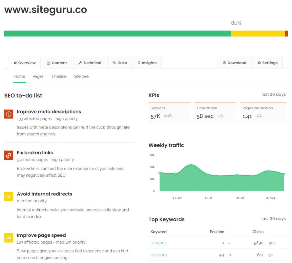The width and height of the screenshot is (292, 263).
Task: Switch to the Site tree view
Action: pos(81,76)
